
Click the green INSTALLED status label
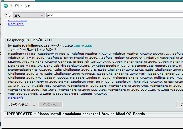83,45
